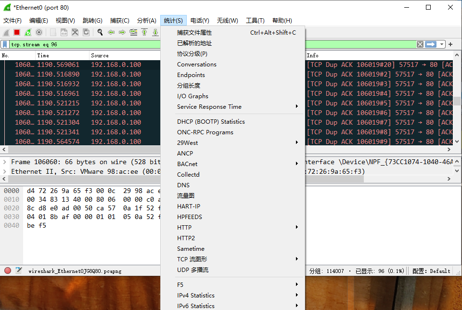Go back to previous packet arrow
This screenshot has height=310, width=462.
111,32
